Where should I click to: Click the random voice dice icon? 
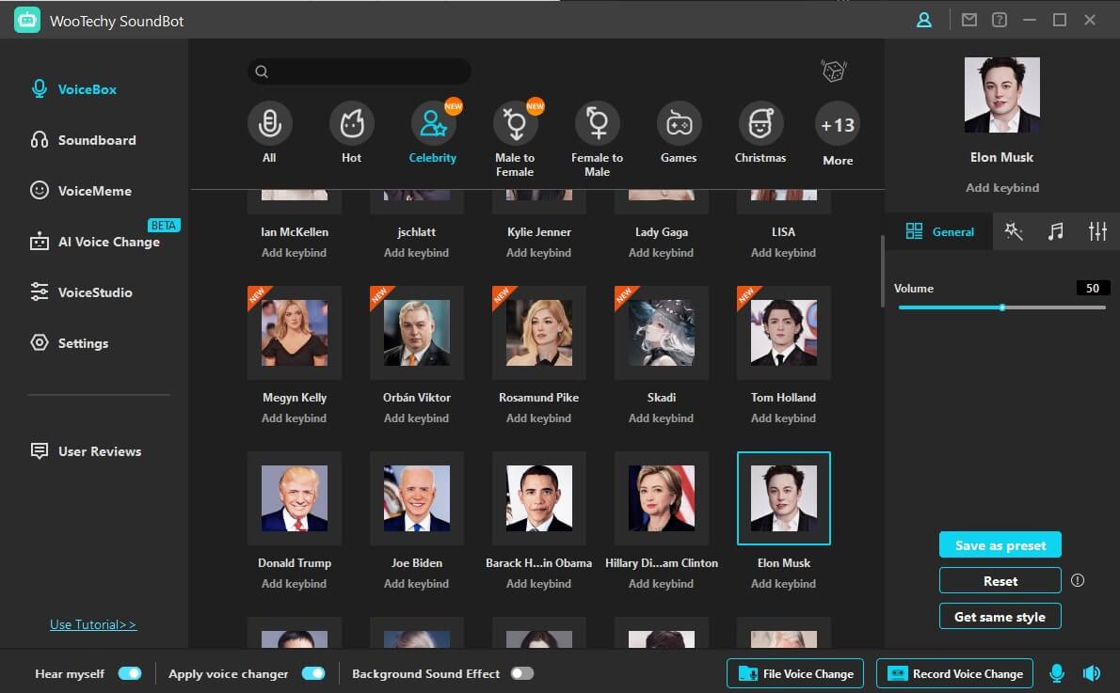pos(833,71)
